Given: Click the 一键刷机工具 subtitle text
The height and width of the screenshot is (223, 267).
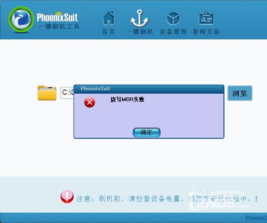Looking at the screenshot, I should (x=59, y=26).
